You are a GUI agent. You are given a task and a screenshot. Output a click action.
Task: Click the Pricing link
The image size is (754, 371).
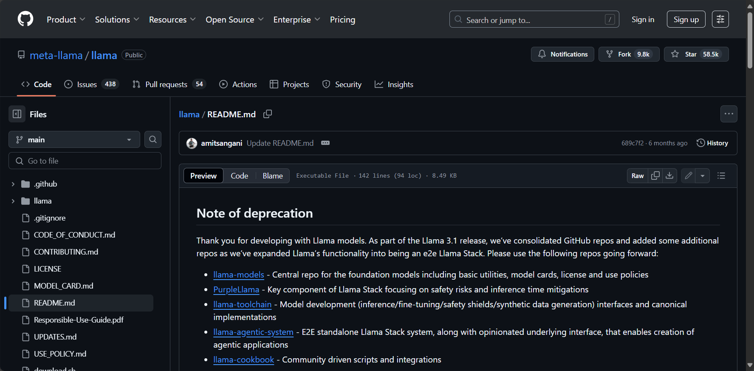[342, 20]
